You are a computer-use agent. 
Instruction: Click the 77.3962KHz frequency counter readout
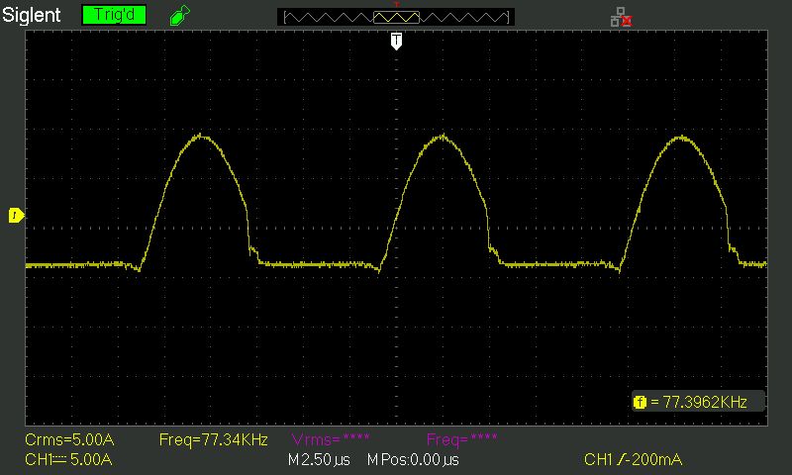tap(705, 402)
